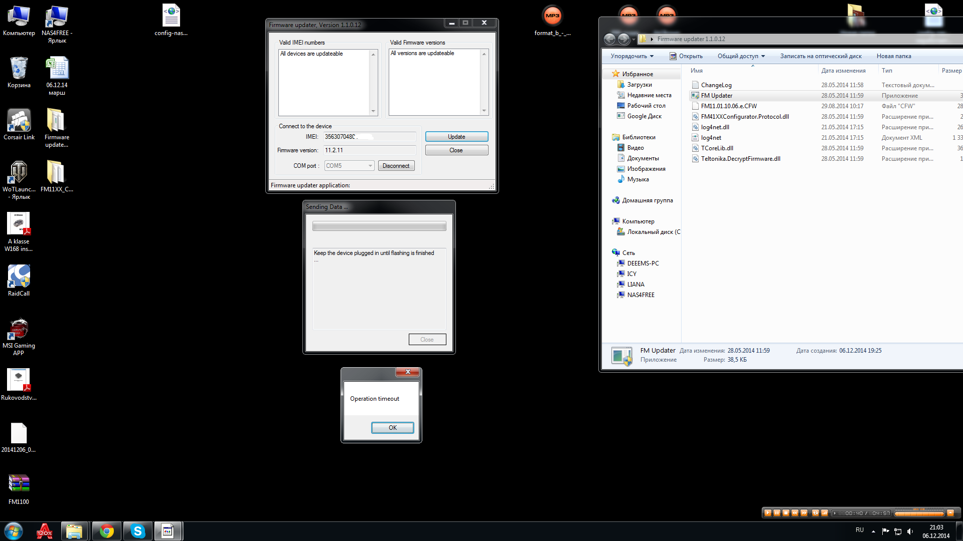Expand the Упорядочить menu
Viewport: 963px width, 541px height.
point(631,56)
